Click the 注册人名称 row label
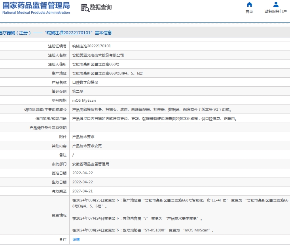 click(57, 55)
